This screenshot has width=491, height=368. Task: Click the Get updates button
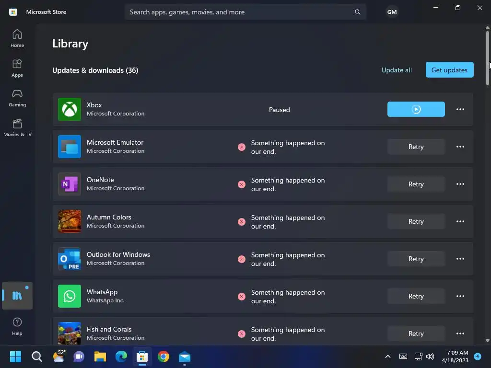[x=449, y=70]
